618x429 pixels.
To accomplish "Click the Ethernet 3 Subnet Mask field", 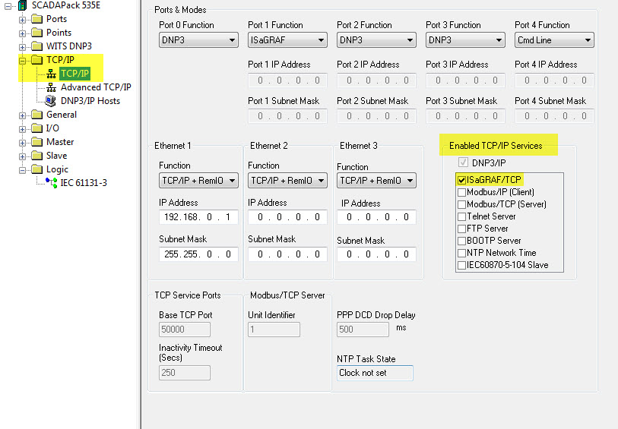I will (x=376, y=254).
